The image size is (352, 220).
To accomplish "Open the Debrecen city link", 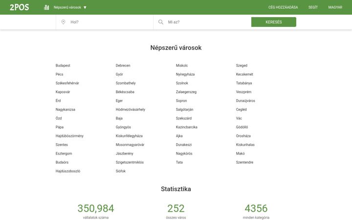I will pos(123,66).
